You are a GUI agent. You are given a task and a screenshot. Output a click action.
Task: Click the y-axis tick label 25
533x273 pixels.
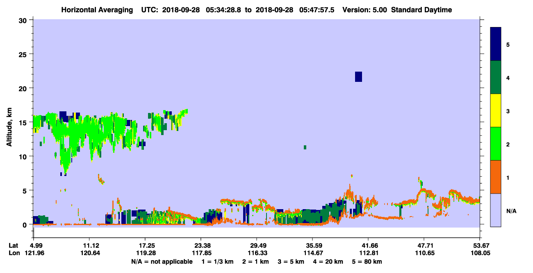point(24,54)
